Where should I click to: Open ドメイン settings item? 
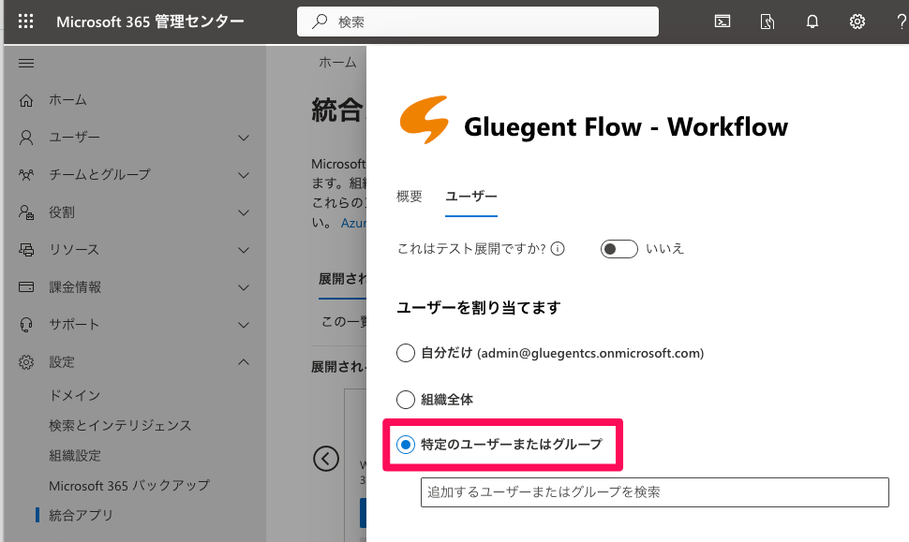(75, 395)
